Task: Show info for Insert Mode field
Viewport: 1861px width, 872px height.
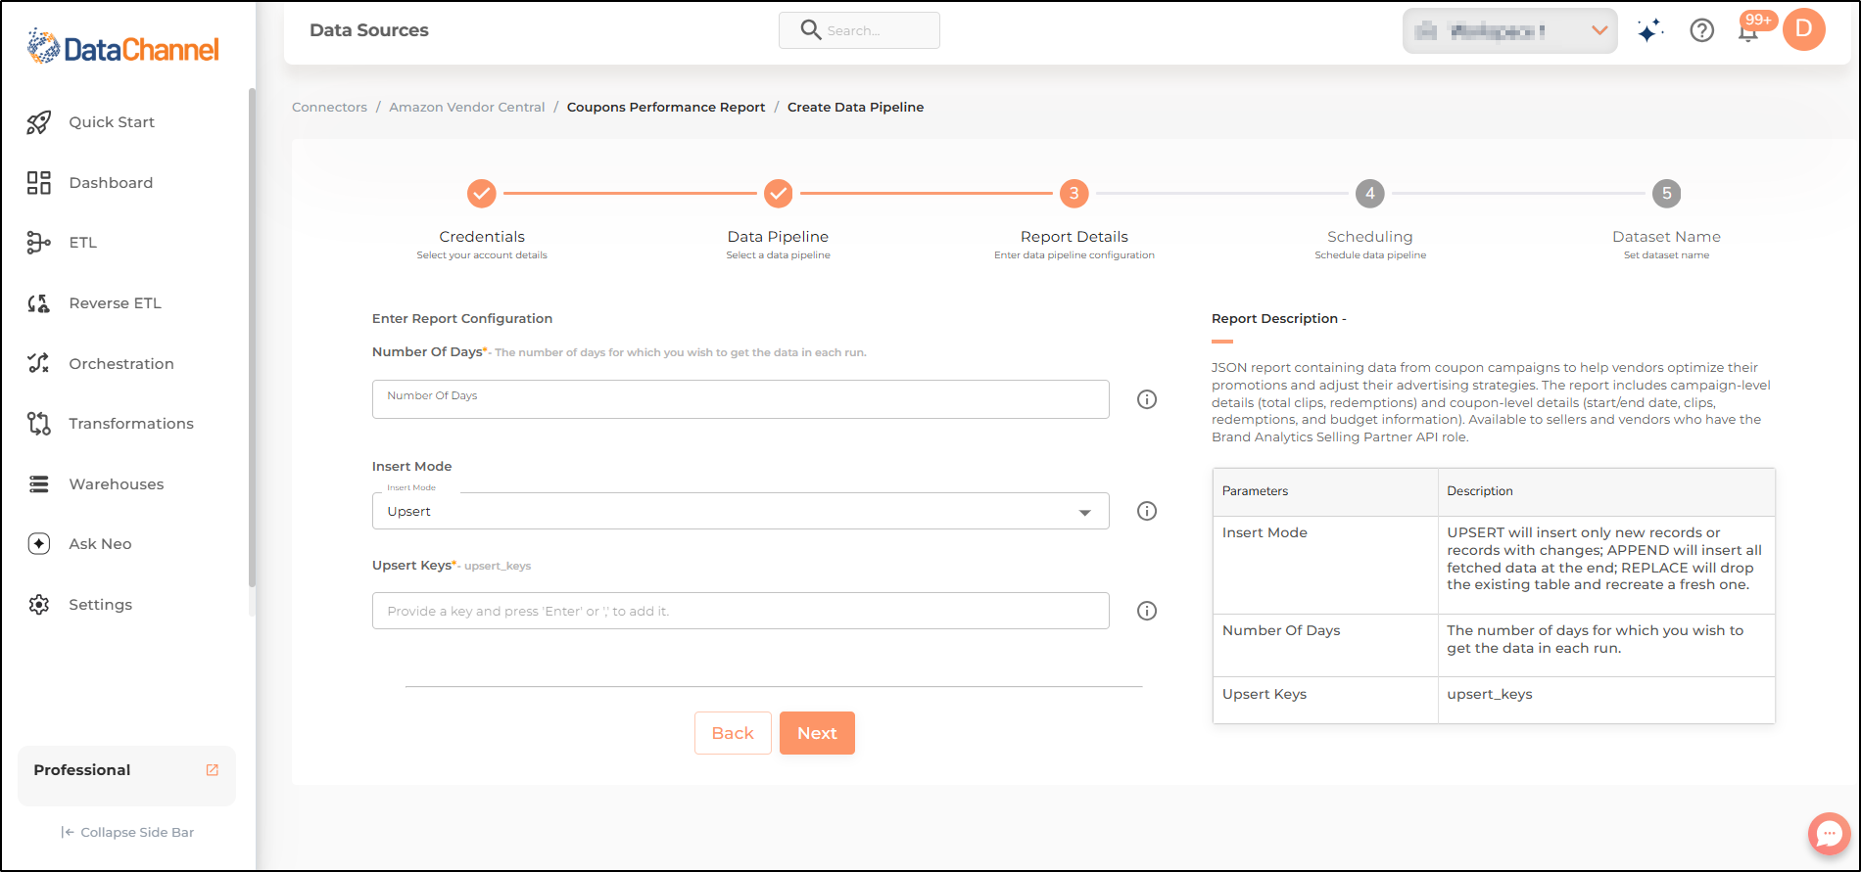Action: click(1147, 511)
